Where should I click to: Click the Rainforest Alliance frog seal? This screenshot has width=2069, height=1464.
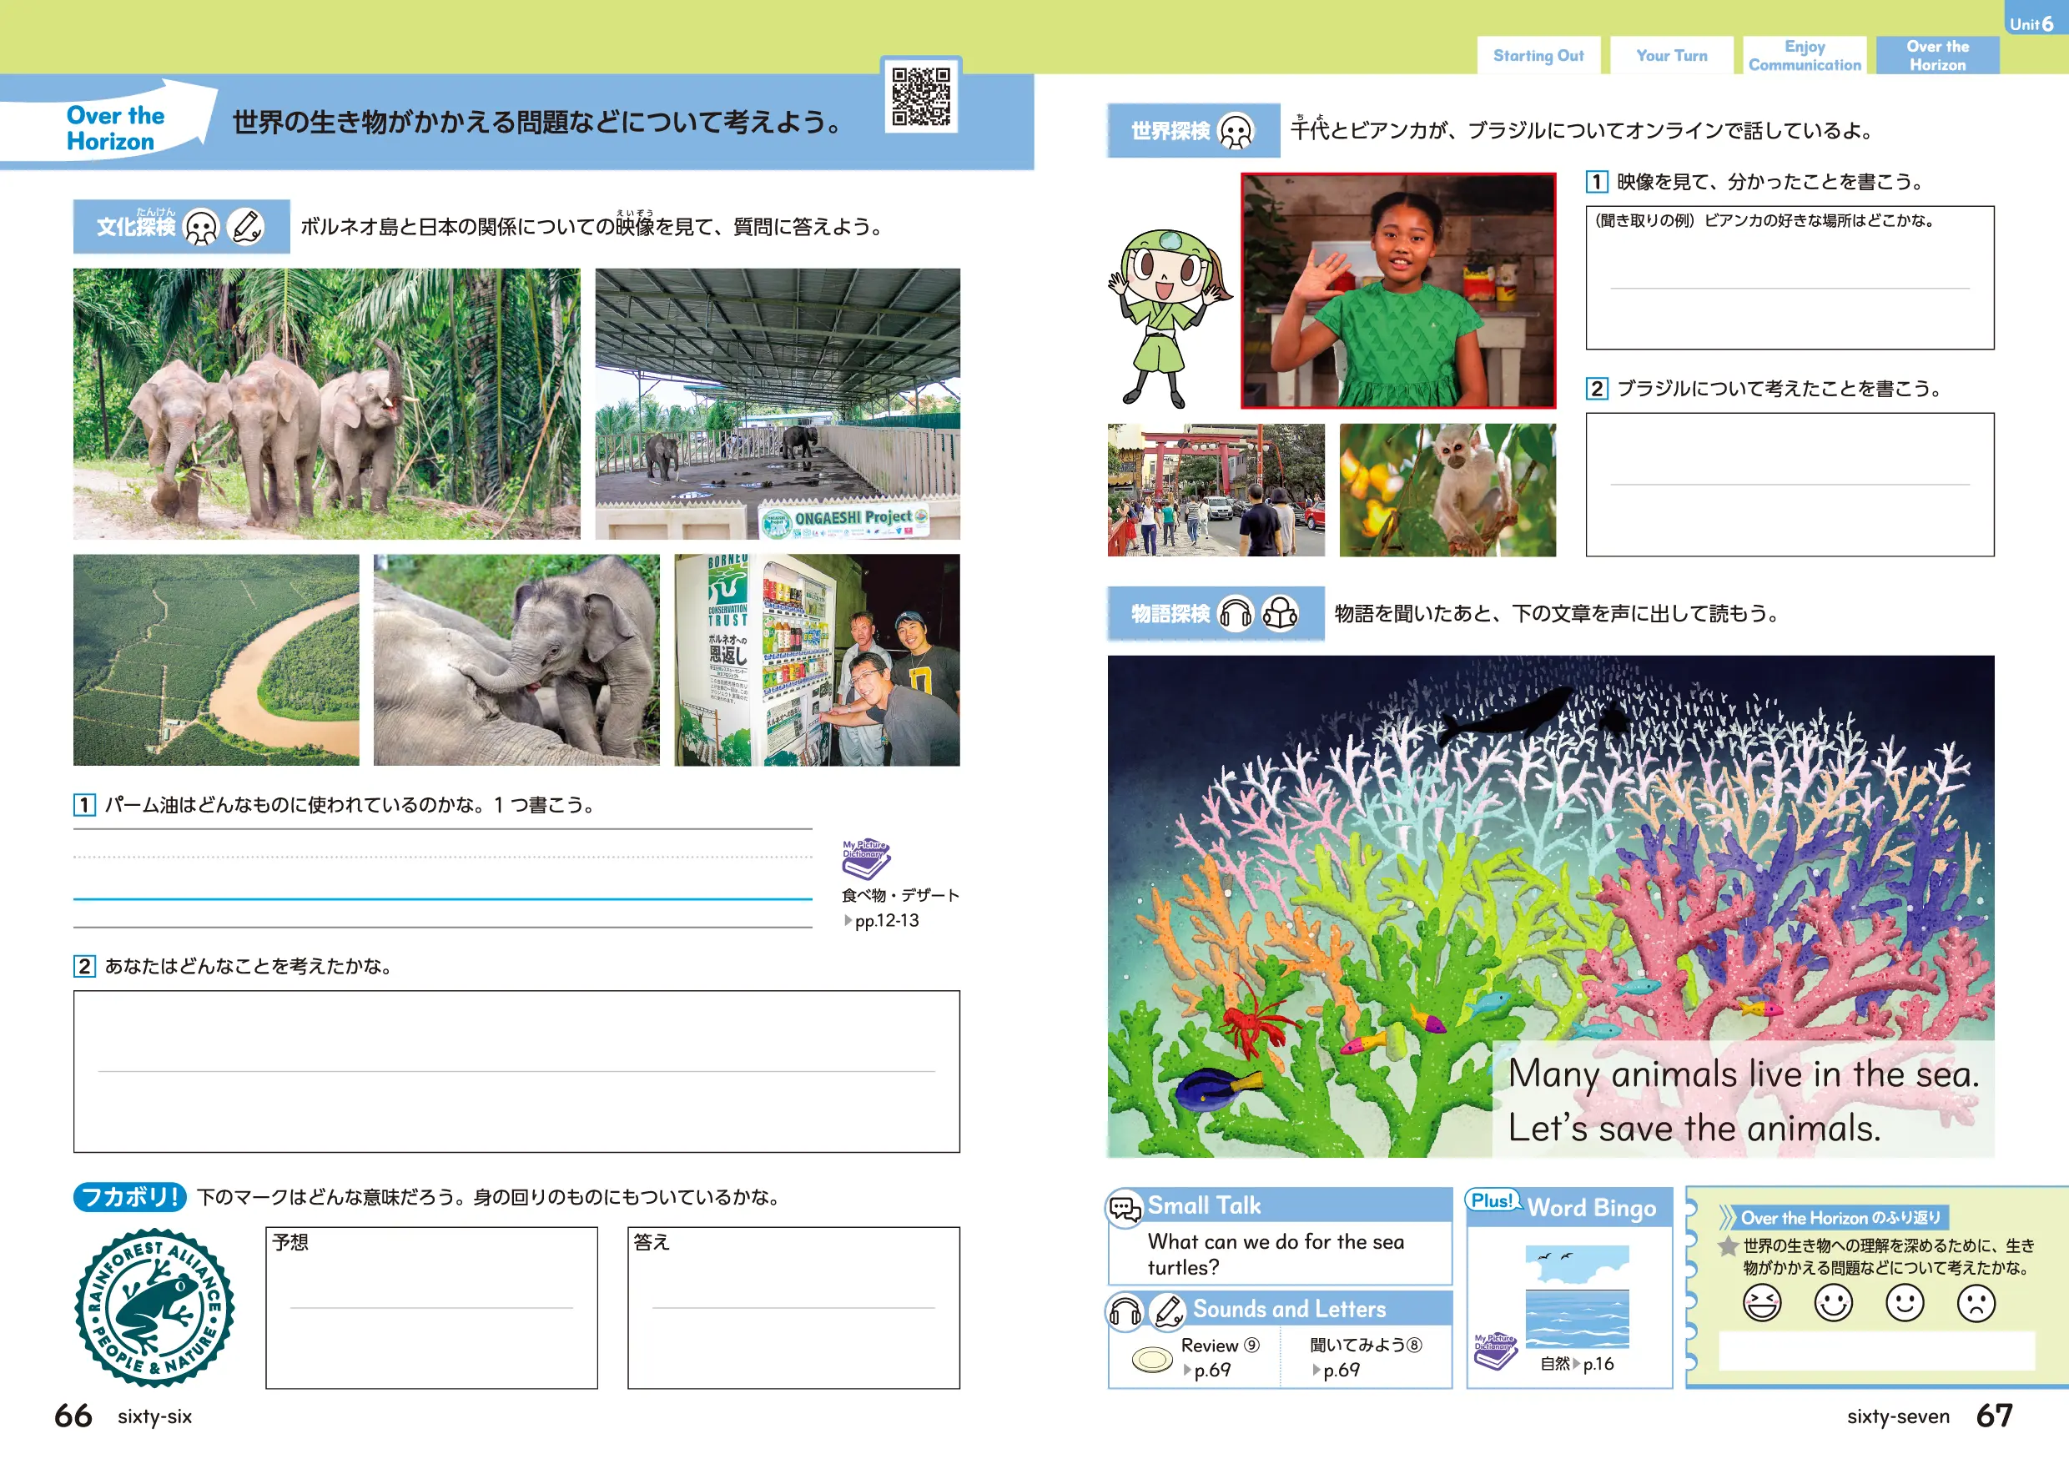click(x=154, y=1307)
